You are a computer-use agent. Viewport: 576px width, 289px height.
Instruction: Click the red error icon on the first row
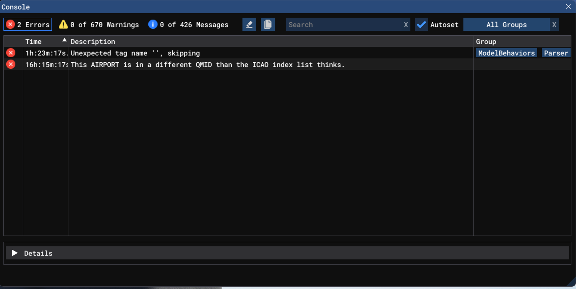(11, 53)
